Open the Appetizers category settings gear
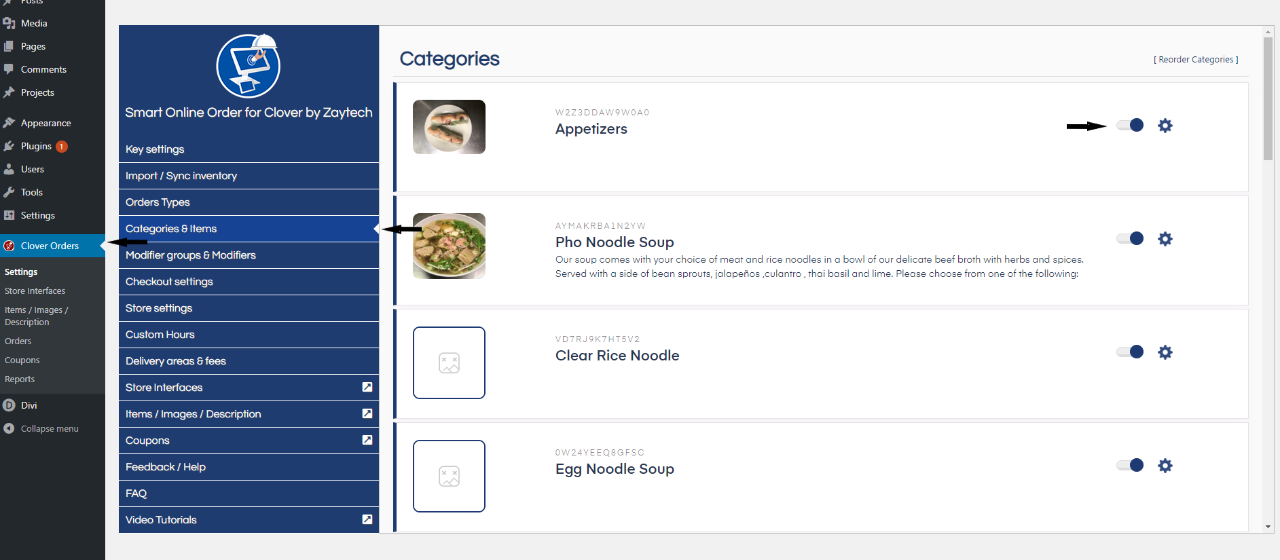 tap(1165, 125)
